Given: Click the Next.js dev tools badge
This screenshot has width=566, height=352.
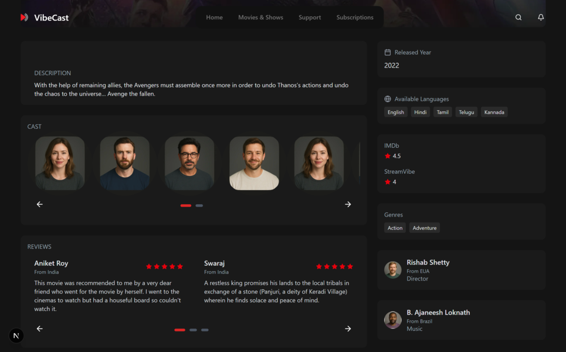Looking at the screenshot, I should (16, 336).
